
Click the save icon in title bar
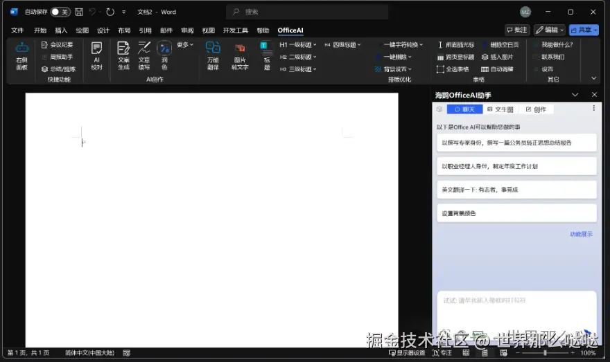tap(79, 12)
